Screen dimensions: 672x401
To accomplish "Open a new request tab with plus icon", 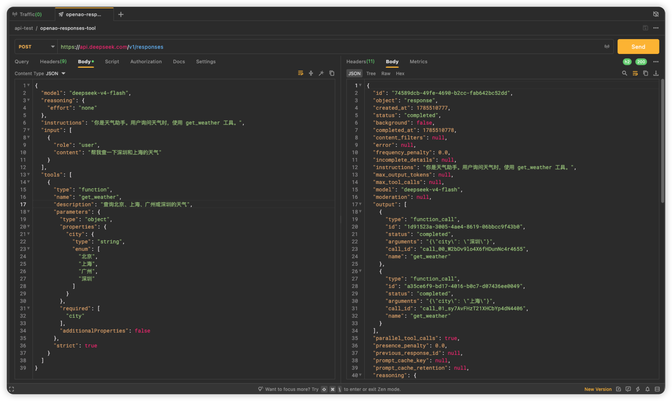I will [121, 14].
